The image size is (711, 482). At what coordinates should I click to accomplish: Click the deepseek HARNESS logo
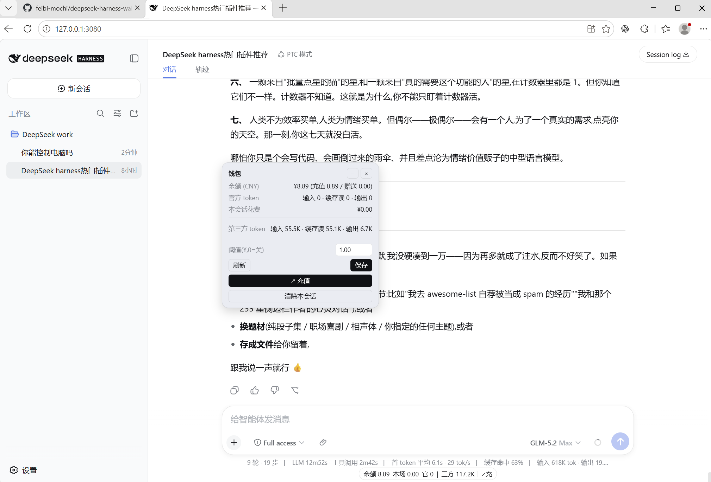(x=56, y=58)
